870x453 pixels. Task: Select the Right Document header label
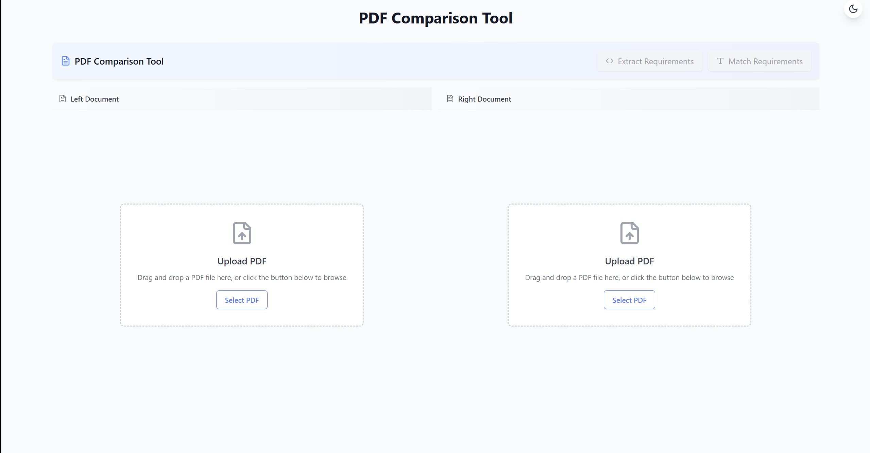coord(484,99)
